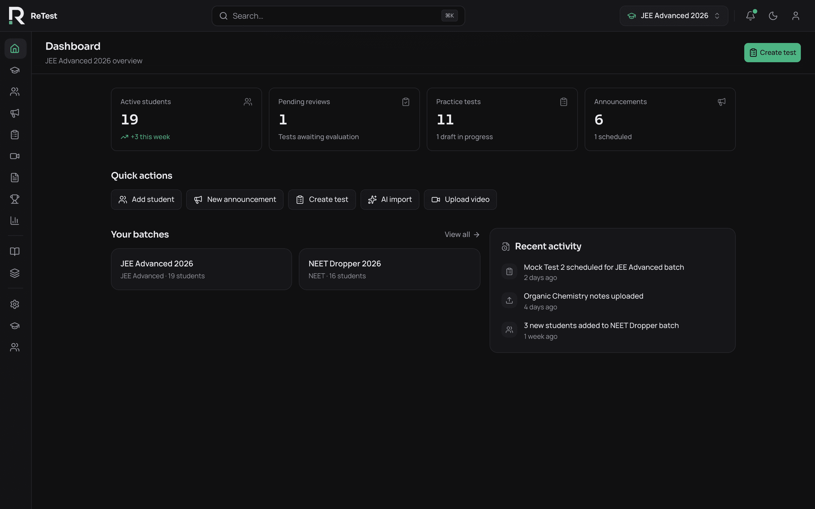Open the students icon between graduation cap and megaphone
This screenshot has width=815, height=509.
coord(15,92)
